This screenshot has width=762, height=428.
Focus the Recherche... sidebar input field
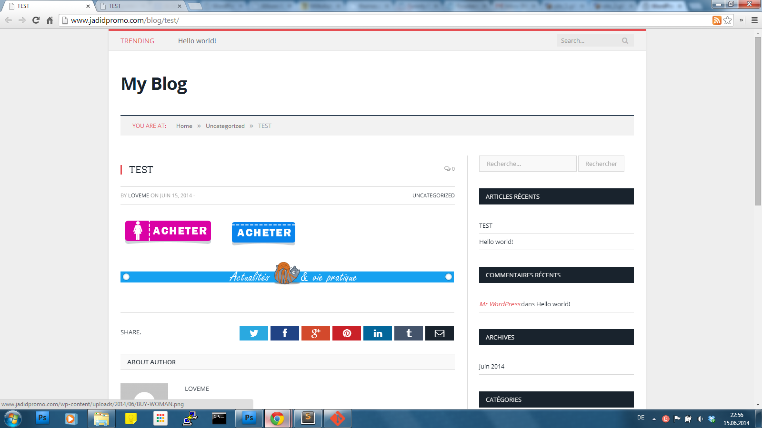(527, 164)
